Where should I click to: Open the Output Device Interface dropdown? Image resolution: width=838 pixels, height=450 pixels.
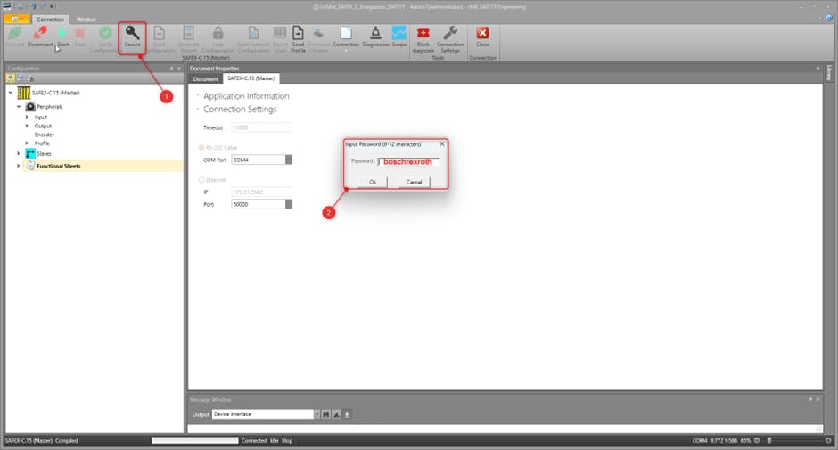pos(316,414)
